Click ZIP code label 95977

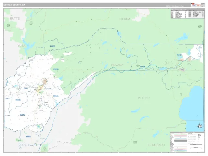pyautogui.click(x=7, y=98)
